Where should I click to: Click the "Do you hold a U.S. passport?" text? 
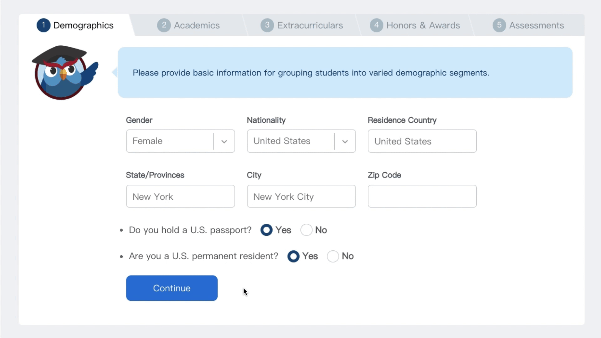[190, 230]
